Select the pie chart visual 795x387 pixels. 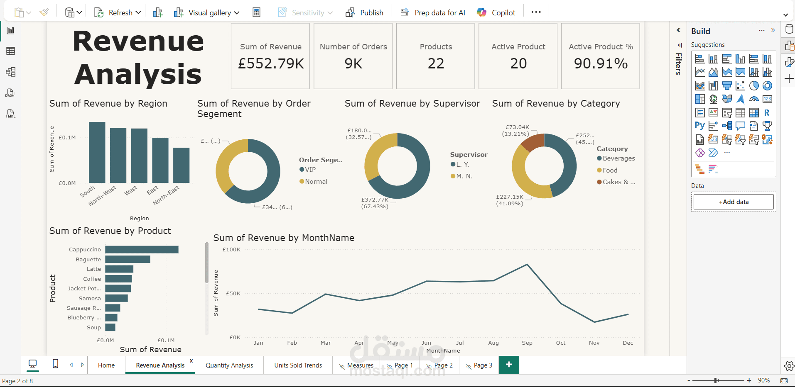754,85
